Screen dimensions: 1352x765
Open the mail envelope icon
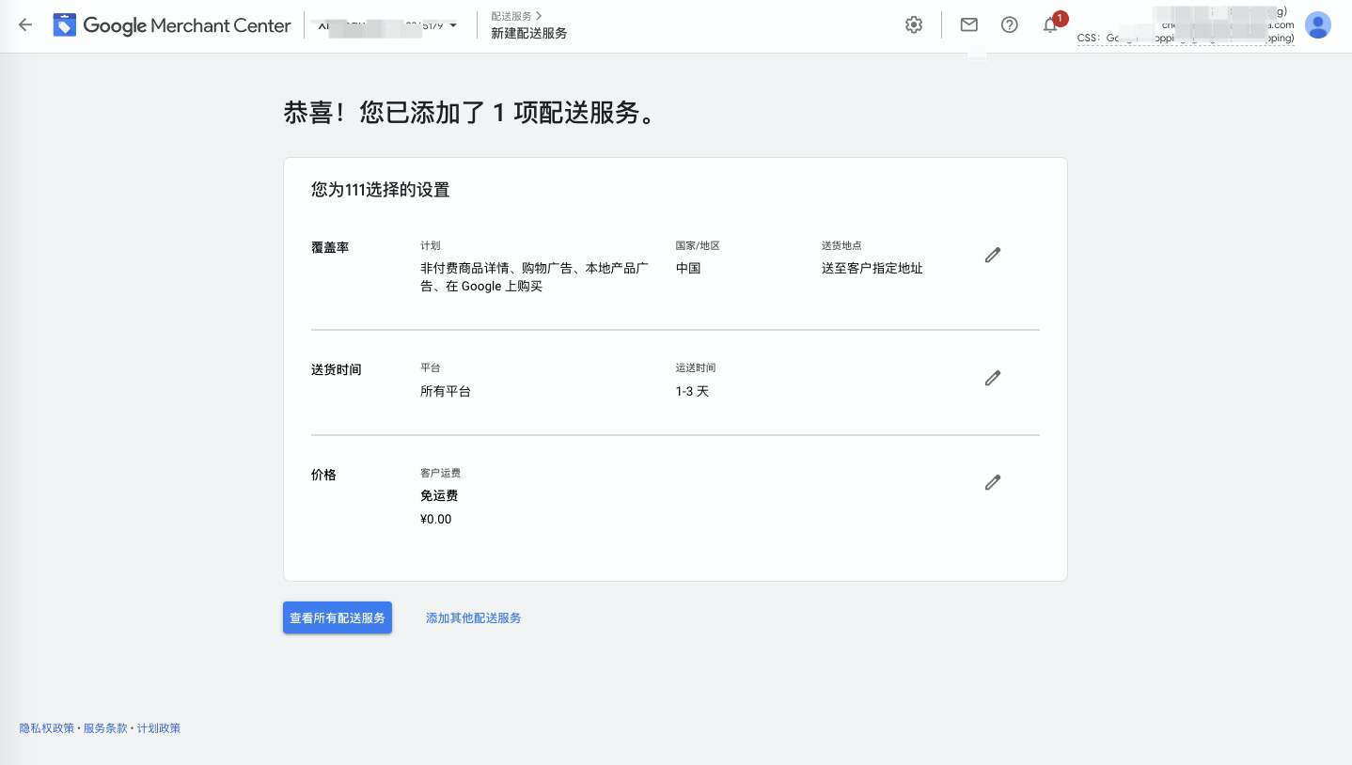point(968,25)
